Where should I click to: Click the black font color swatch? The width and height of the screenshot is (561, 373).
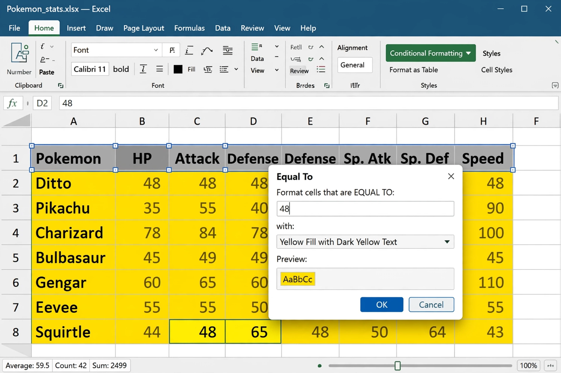coord(178,69)
